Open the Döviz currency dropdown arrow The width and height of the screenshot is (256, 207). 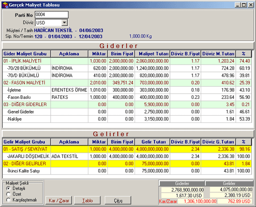[64, 23]
